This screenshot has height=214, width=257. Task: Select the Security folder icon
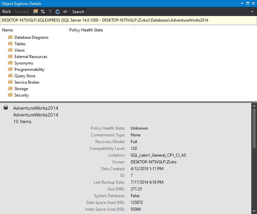10,95
